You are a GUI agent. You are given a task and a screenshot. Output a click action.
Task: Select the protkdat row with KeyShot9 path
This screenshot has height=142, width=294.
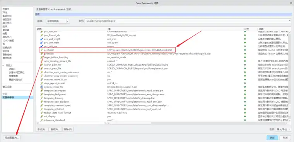107,50
